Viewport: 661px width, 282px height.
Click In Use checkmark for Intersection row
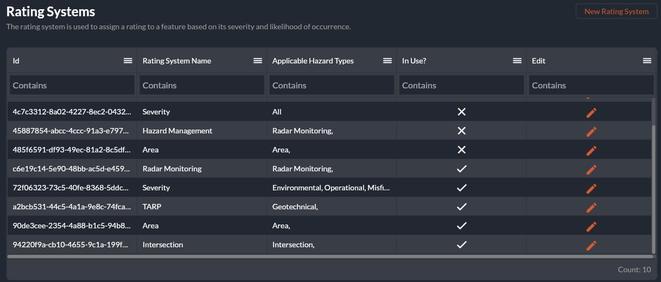pyautogui.click(x=462, y=245)
